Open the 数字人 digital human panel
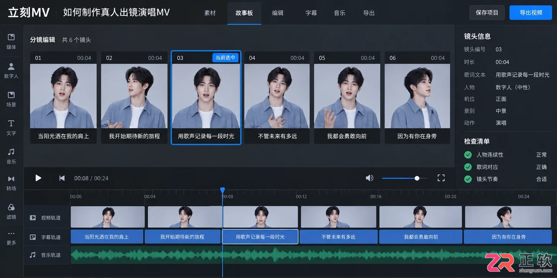This screenshot has width=557, height=278. (x=11, y=66)
